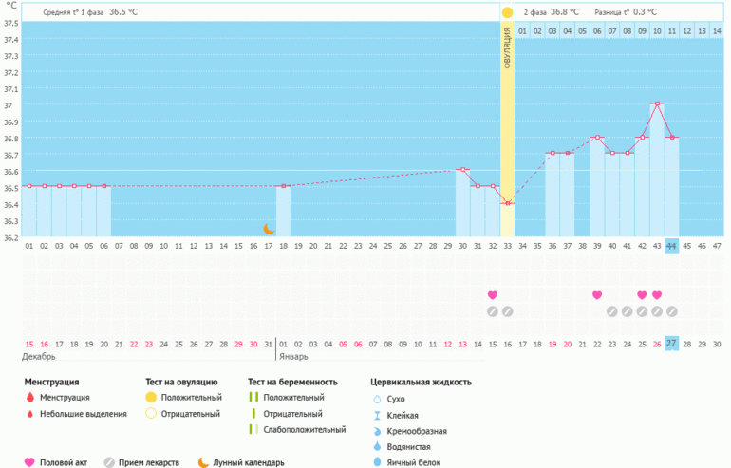The image size is (731, 468).
Task: Click the Слабоположительный pregnancy test legend marker
Action: tap(253, 430)
